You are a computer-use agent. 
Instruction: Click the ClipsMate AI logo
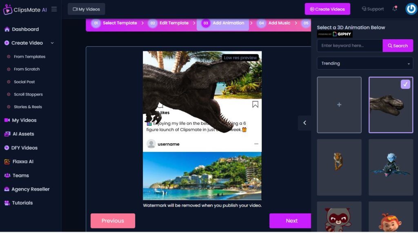(25, 10)
